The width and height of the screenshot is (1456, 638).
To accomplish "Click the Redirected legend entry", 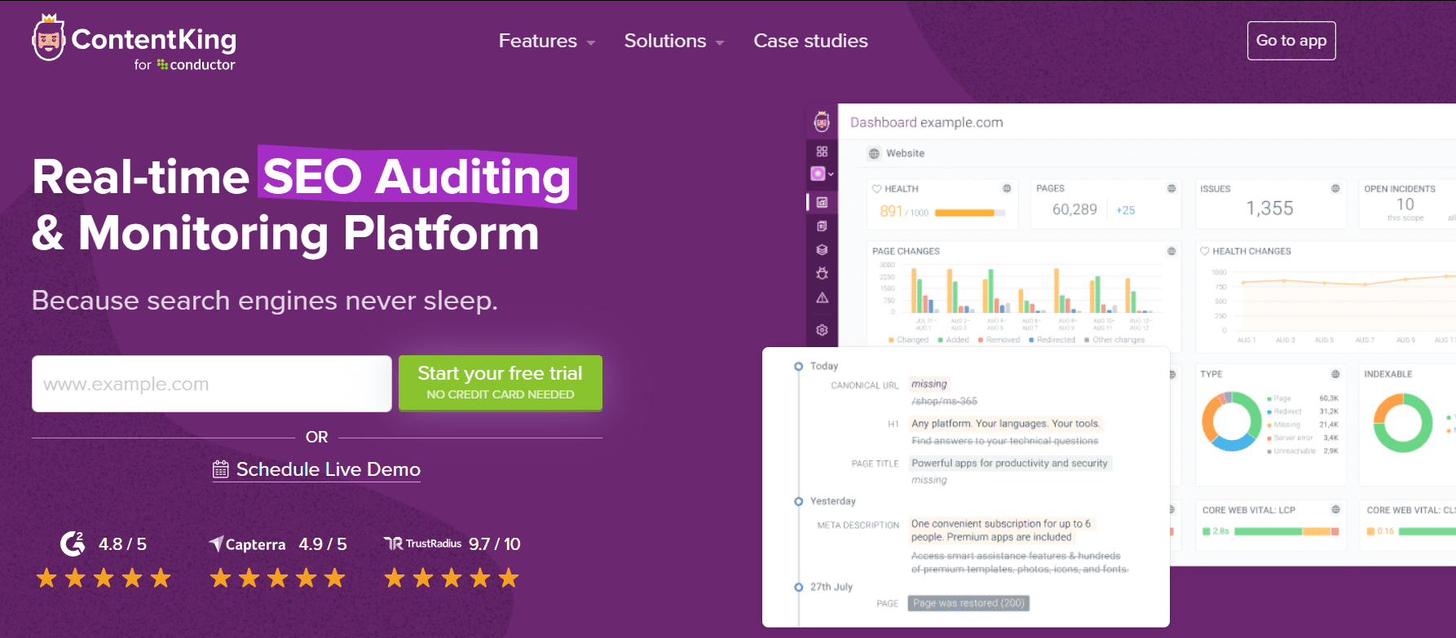I will tap(1052, 340).
